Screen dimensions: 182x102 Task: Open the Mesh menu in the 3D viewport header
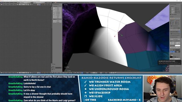coord(65,73)
